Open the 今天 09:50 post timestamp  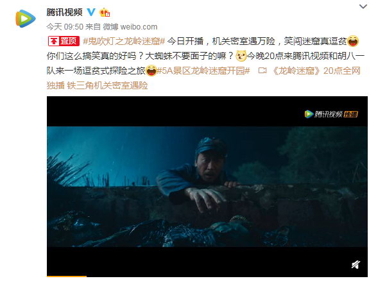coord(65,27)
